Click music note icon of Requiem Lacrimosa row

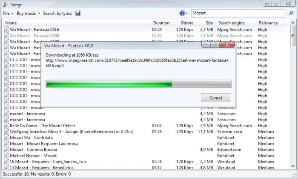pyautogui.click(x=7, y=144)
